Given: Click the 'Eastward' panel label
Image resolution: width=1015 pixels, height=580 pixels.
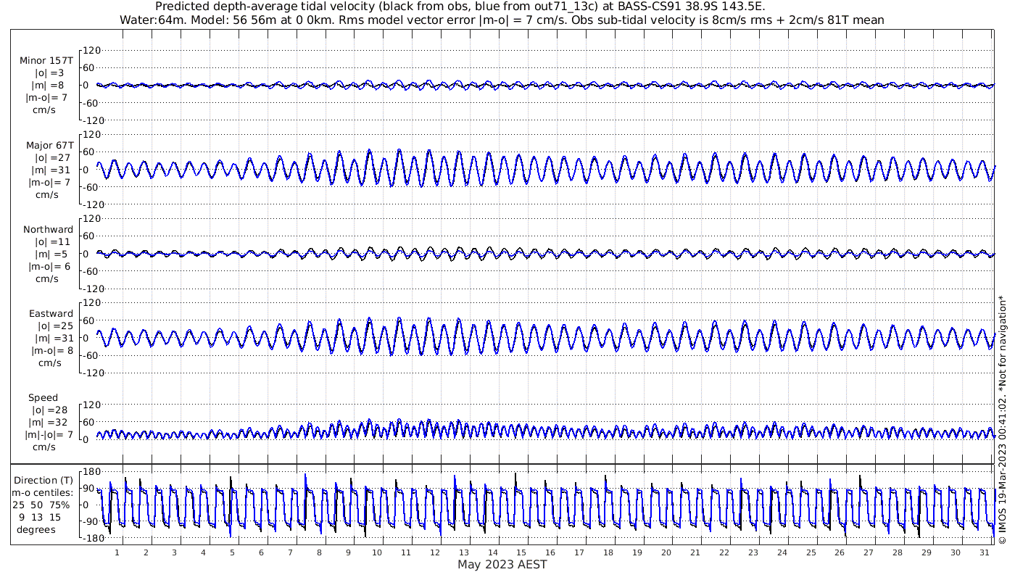Looking at the screenshot, I should (x=51, y=313).
